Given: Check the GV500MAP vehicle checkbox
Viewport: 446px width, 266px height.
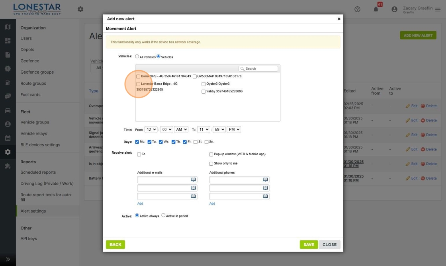Looking at the screenshot, I should coord(195,76).
